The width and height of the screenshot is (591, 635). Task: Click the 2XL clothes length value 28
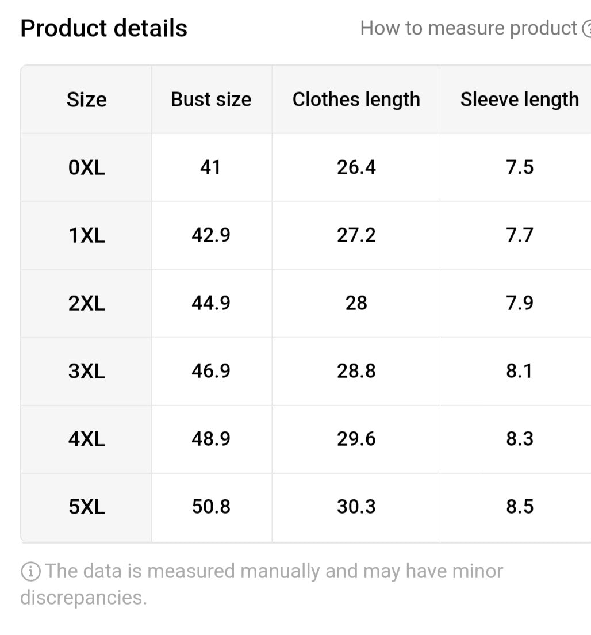tap(356, 303)
